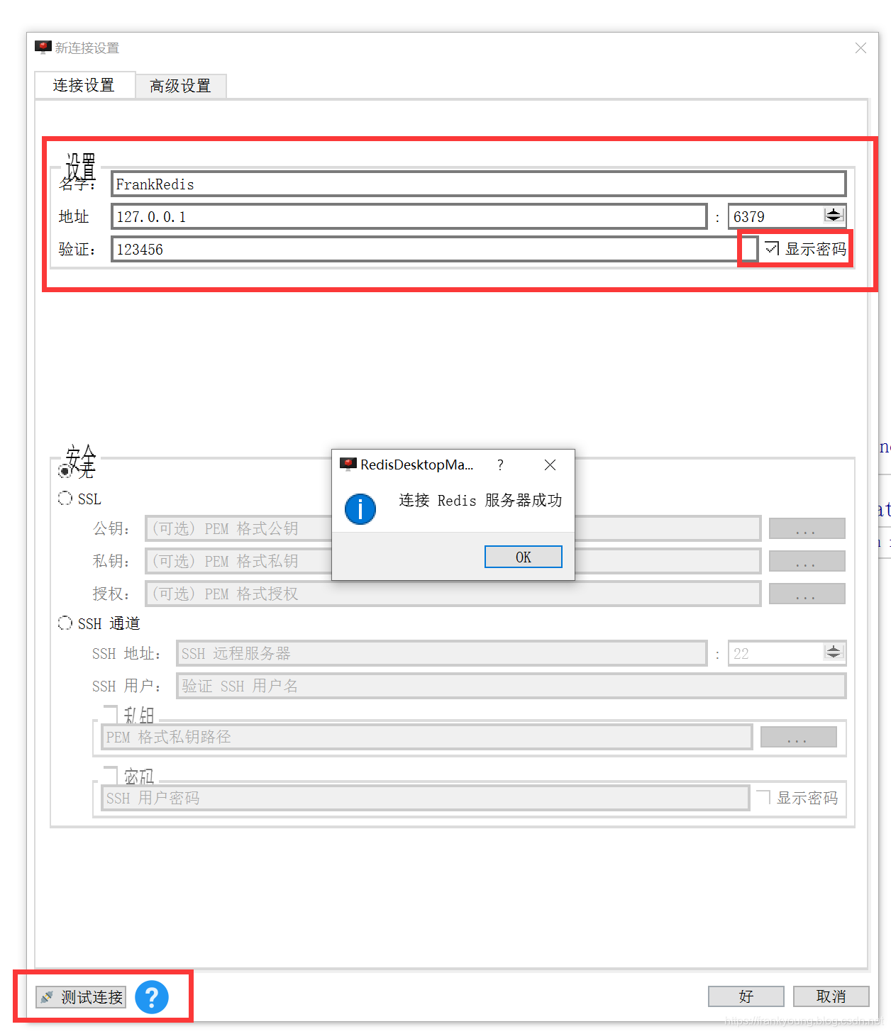The height and width of the screenshot is (1034, 891).
Task: Click the 私钥 PEM private key field
Action: point(453,561)
